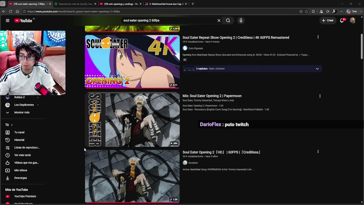Open the tab search dropdown at top left
Screen dimensions: 364x205
coord(3,4)
